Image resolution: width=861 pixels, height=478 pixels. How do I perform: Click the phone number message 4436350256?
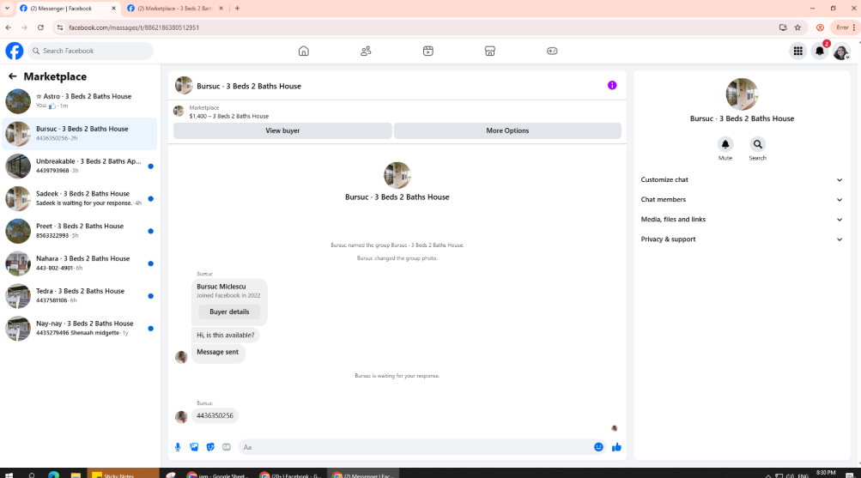tap(215, 416)
